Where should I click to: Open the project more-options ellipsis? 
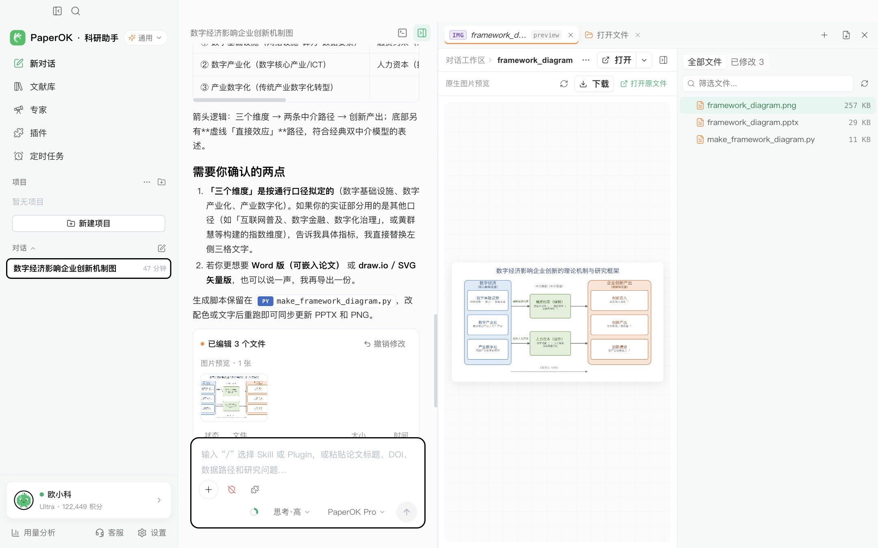147,182
